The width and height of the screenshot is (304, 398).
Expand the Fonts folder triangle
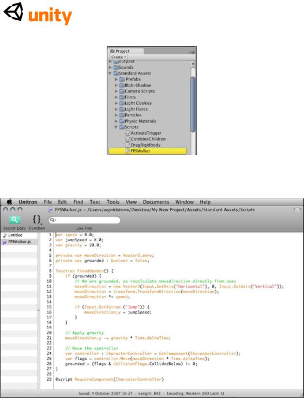(x=116, y=97)
